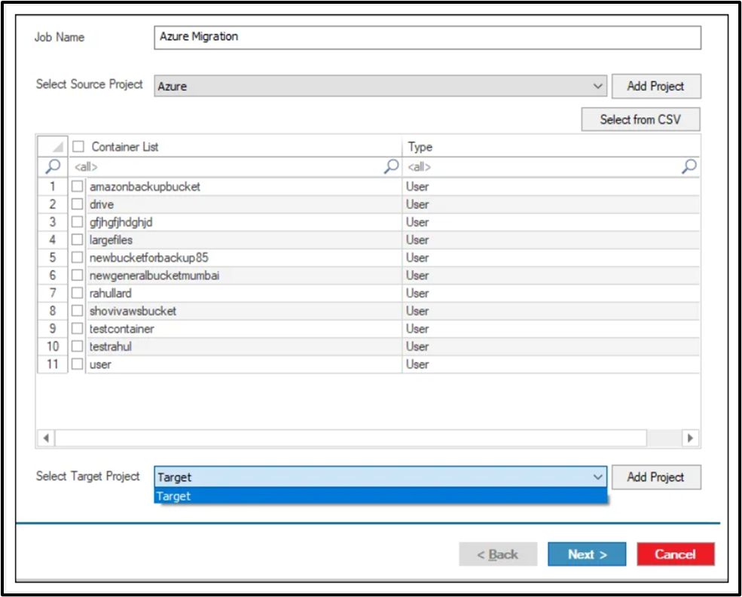Select the newgeneralbucketmumbai row name
This screenshot has height=597, width=742.
point(154,276)
